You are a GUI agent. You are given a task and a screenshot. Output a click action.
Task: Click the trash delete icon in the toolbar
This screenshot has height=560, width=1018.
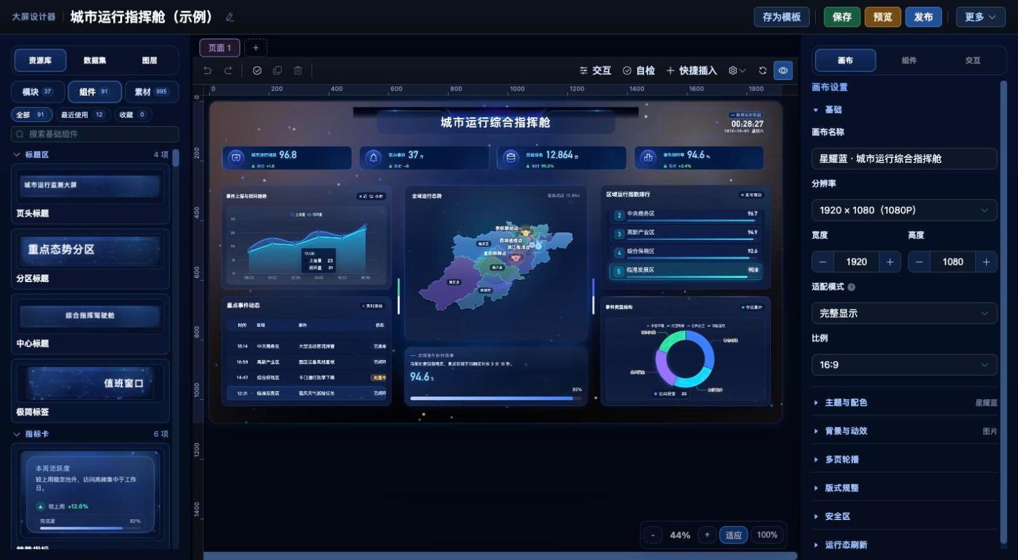click(298, 70)
